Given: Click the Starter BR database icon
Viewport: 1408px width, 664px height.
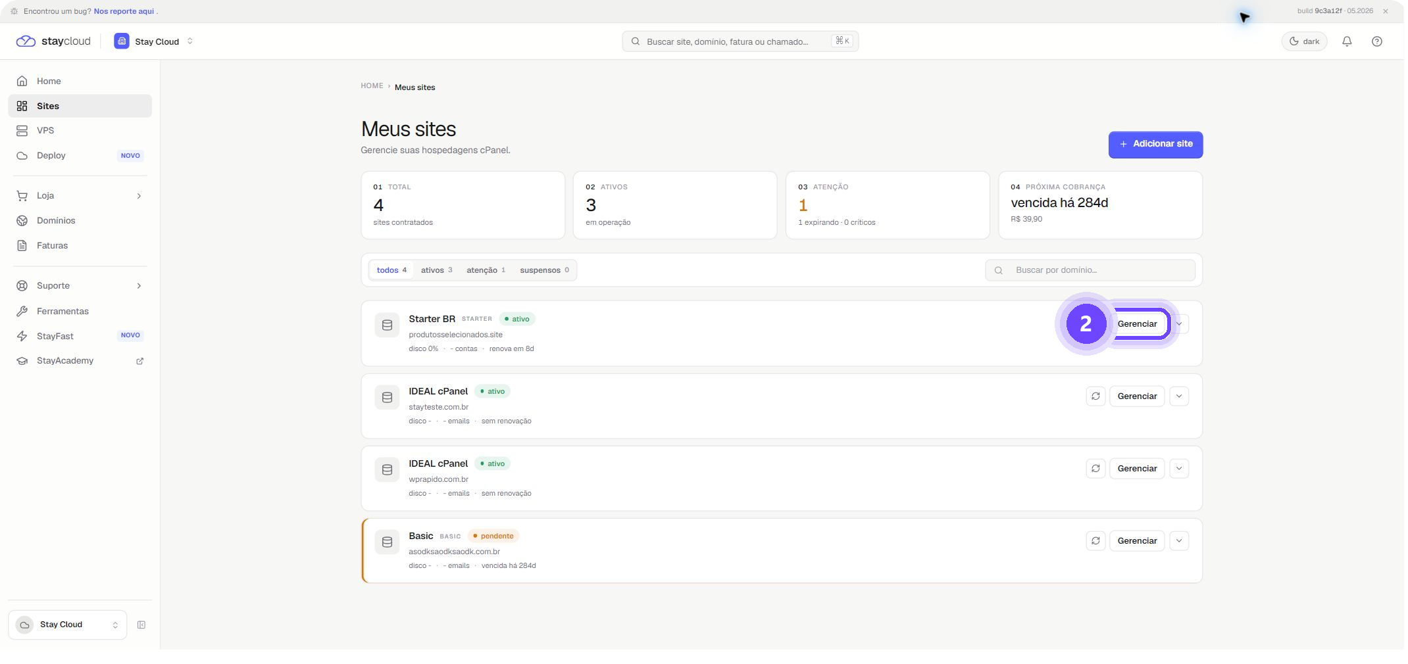Looking at the screenshot, I should (387, 325).
